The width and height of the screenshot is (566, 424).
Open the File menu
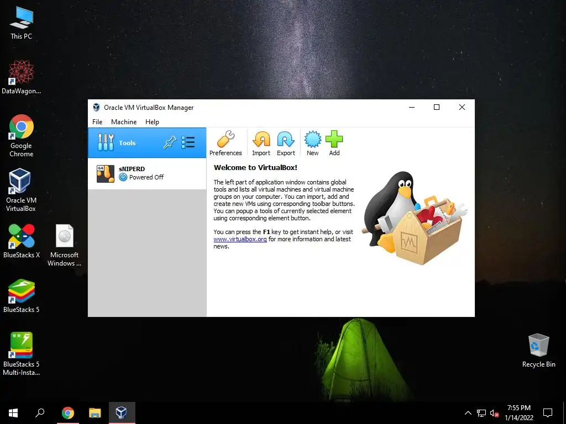point(97,122)
